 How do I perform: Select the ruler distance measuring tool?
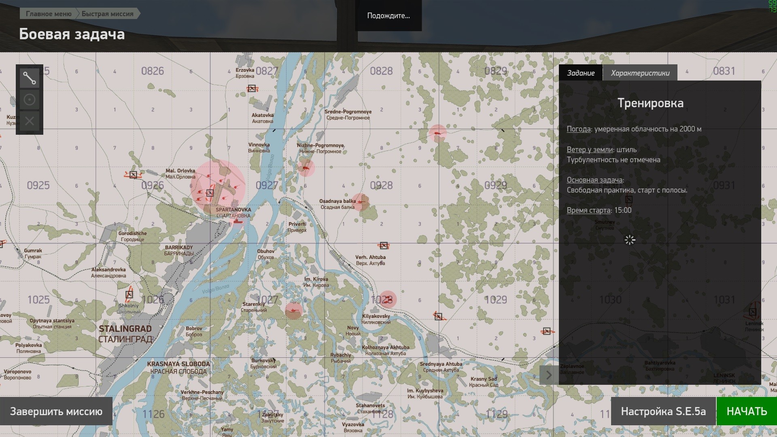tap(30, 78)
